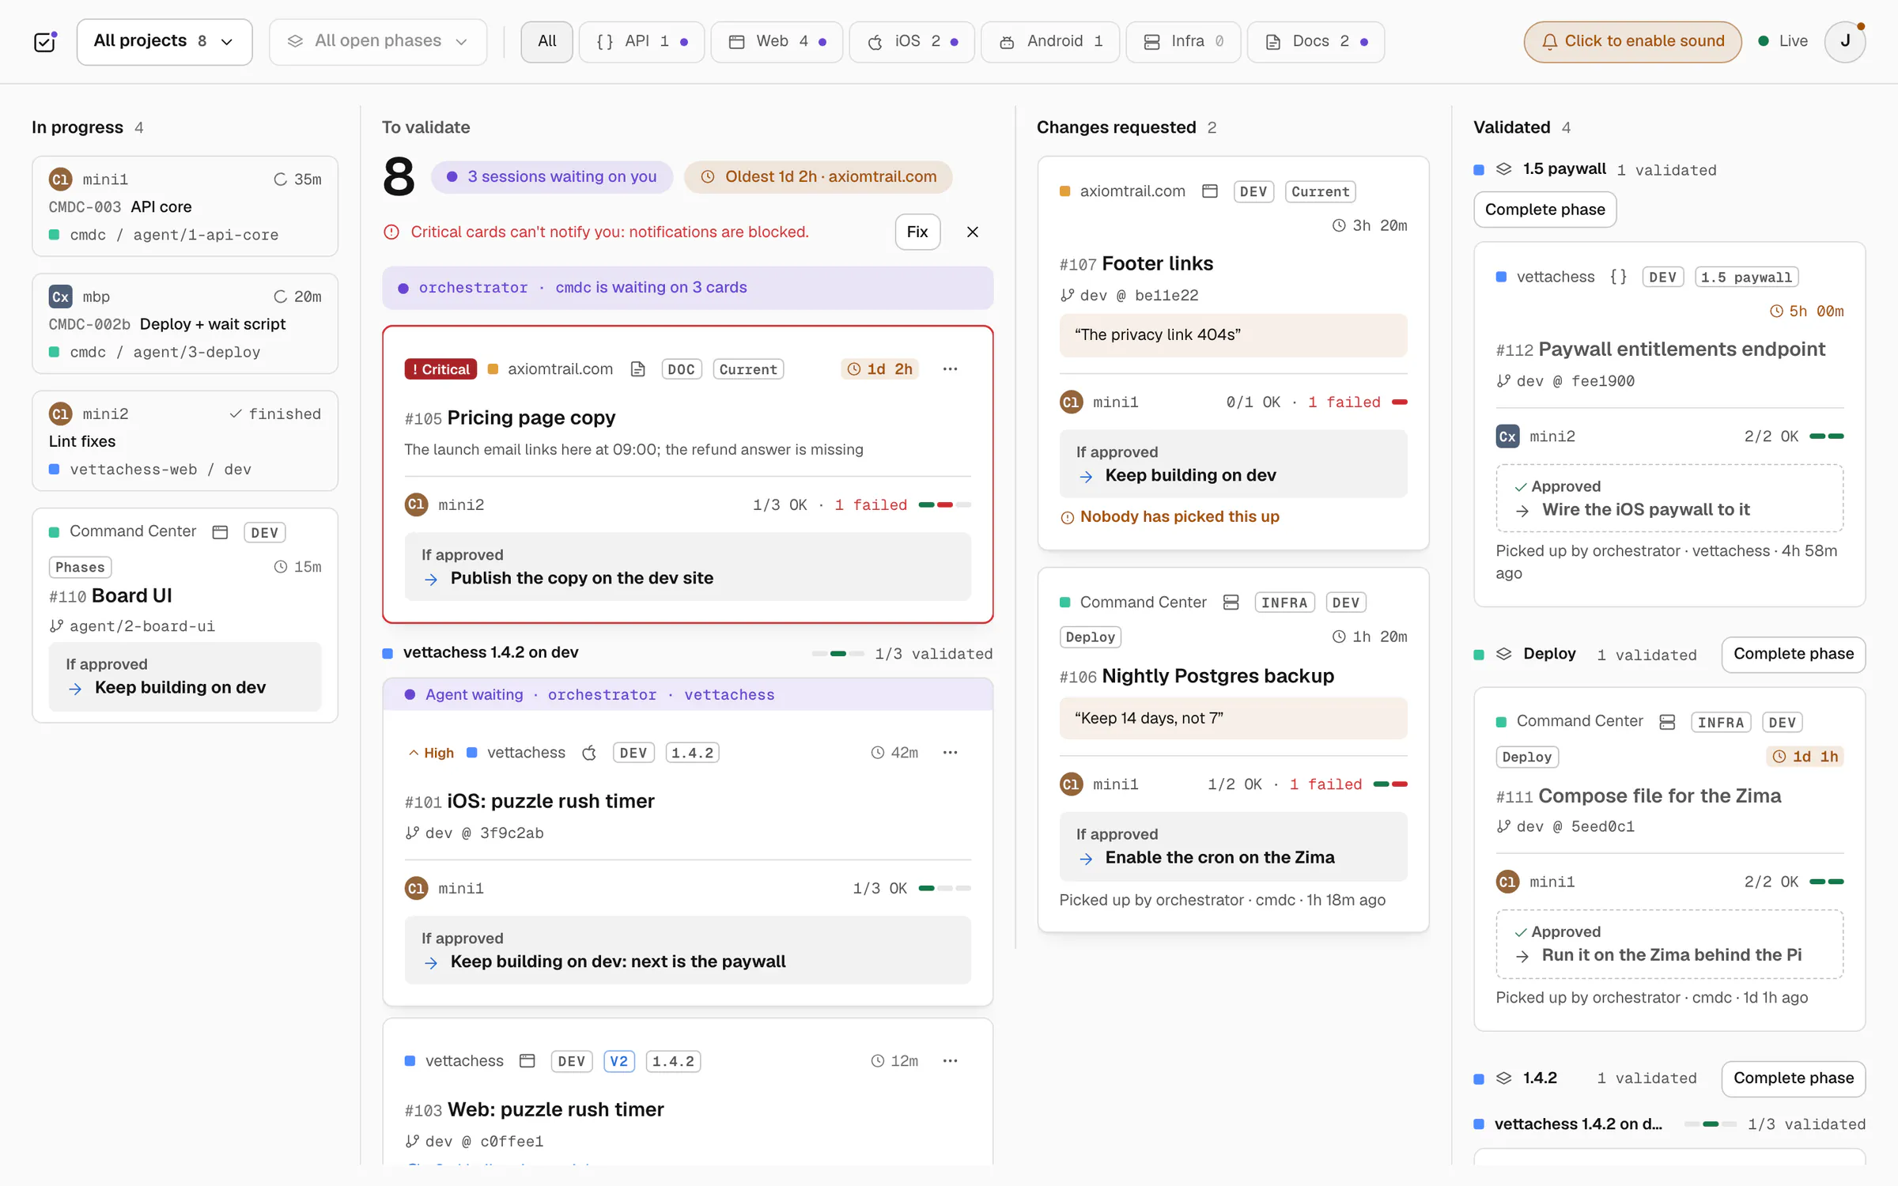The height and width of the screenshot is (1186, 1898).
Task: Open the All projects dropdown
Action: pyautogui.click(x=164, y=41)
